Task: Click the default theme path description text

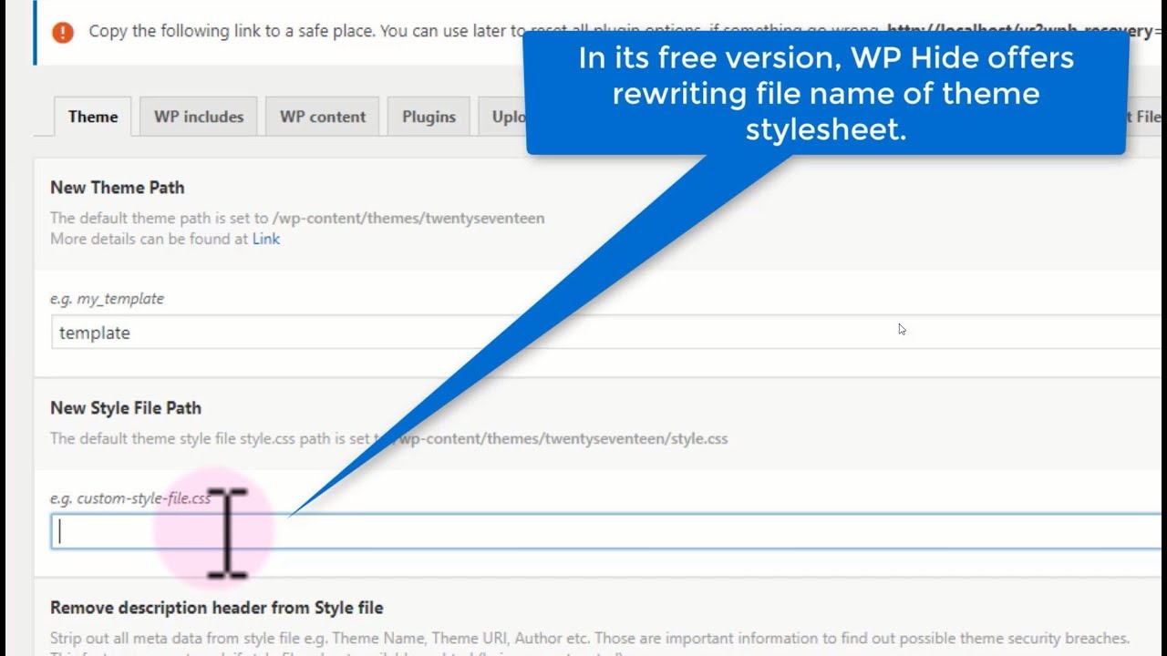Action: pos(297,219)
